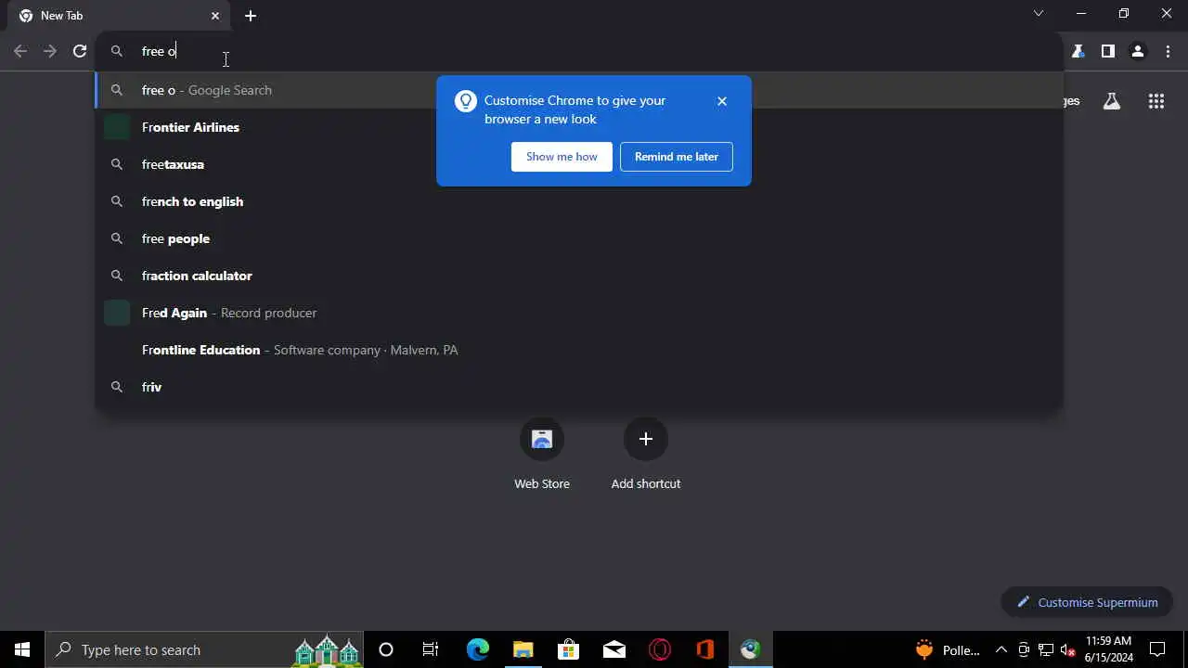
Task: Open the Web Store shortcut
Action: point(542,455)
